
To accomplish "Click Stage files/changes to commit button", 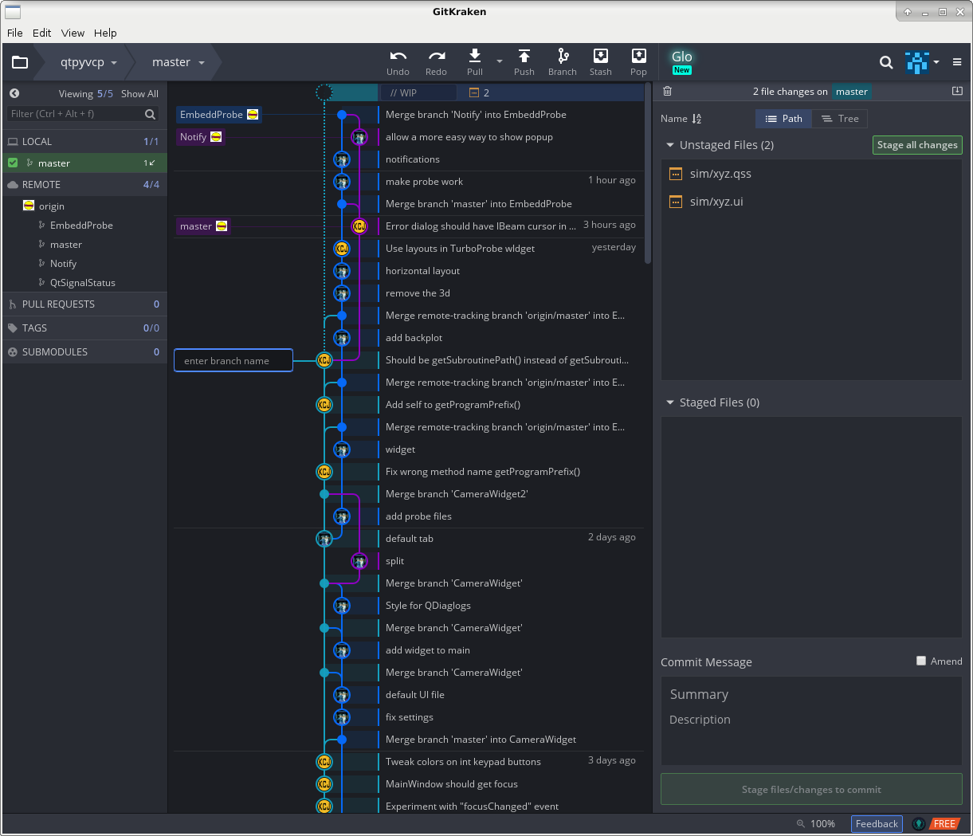I will (x=811, y=789).
